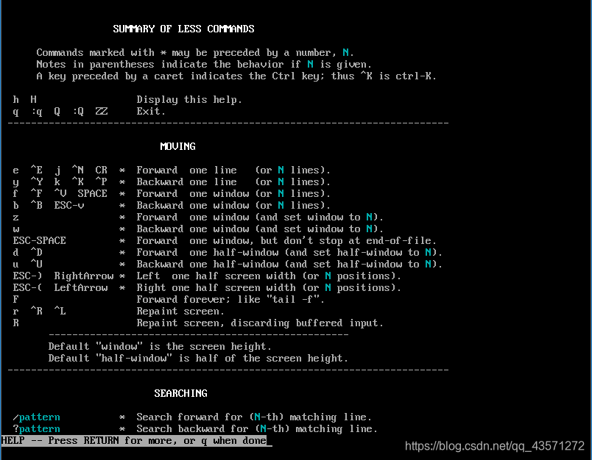Click the 'Forward one half-window' description

pyautogui.click(x=289, y=253)
